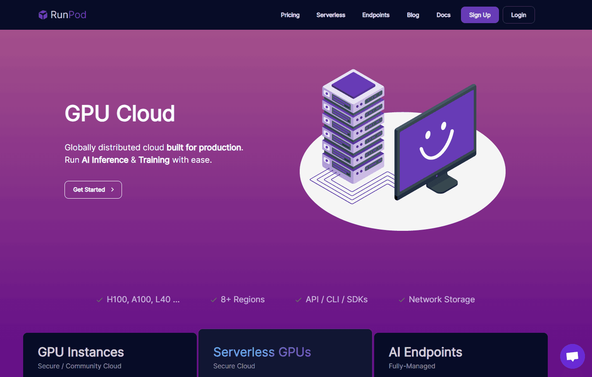Viewport: 592px width, 377px height.
Task: Open the Pricing menu item
Action: pyautogui.click(x=290, y=15)
